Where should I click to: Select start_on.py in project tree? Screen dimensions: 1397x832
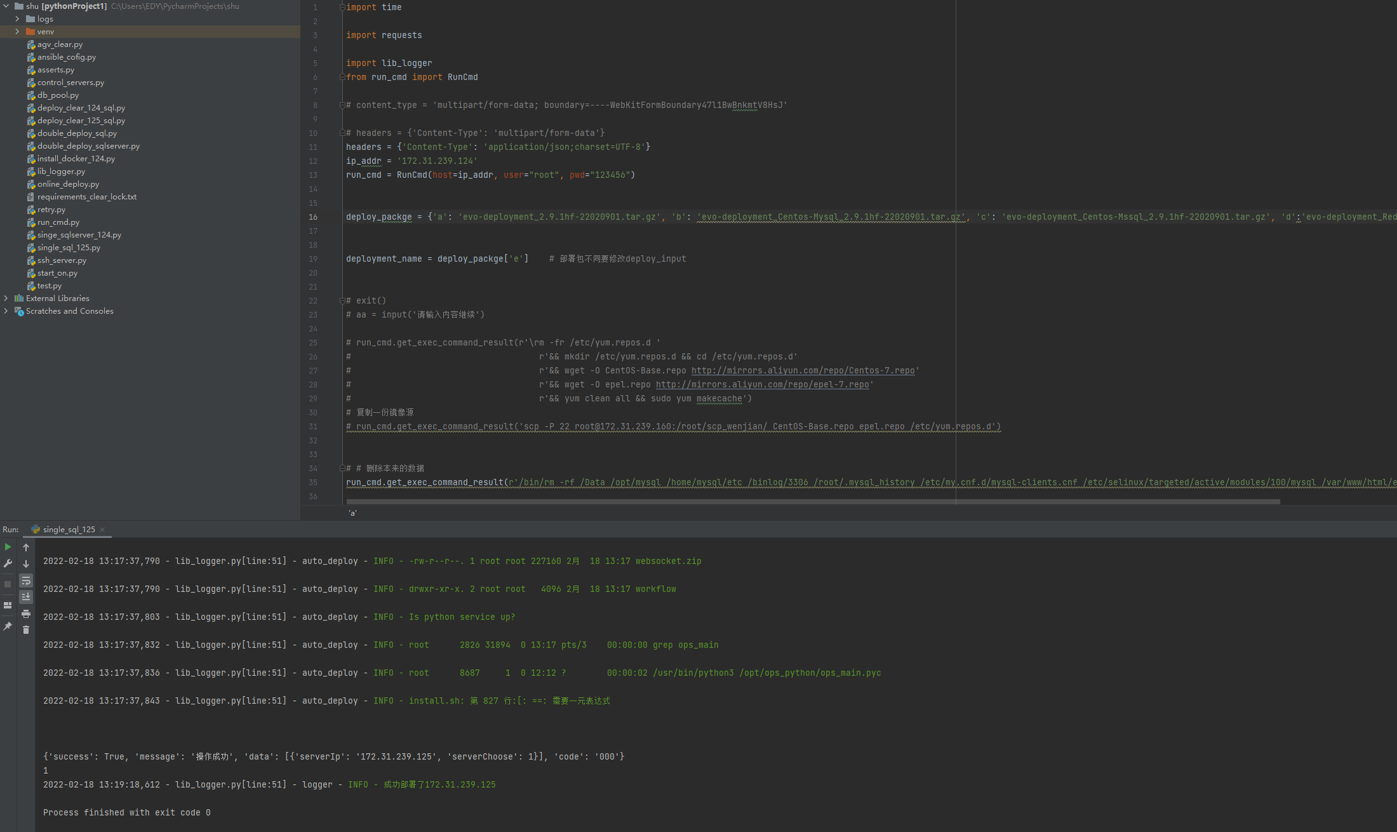click(x=57, y=273)
